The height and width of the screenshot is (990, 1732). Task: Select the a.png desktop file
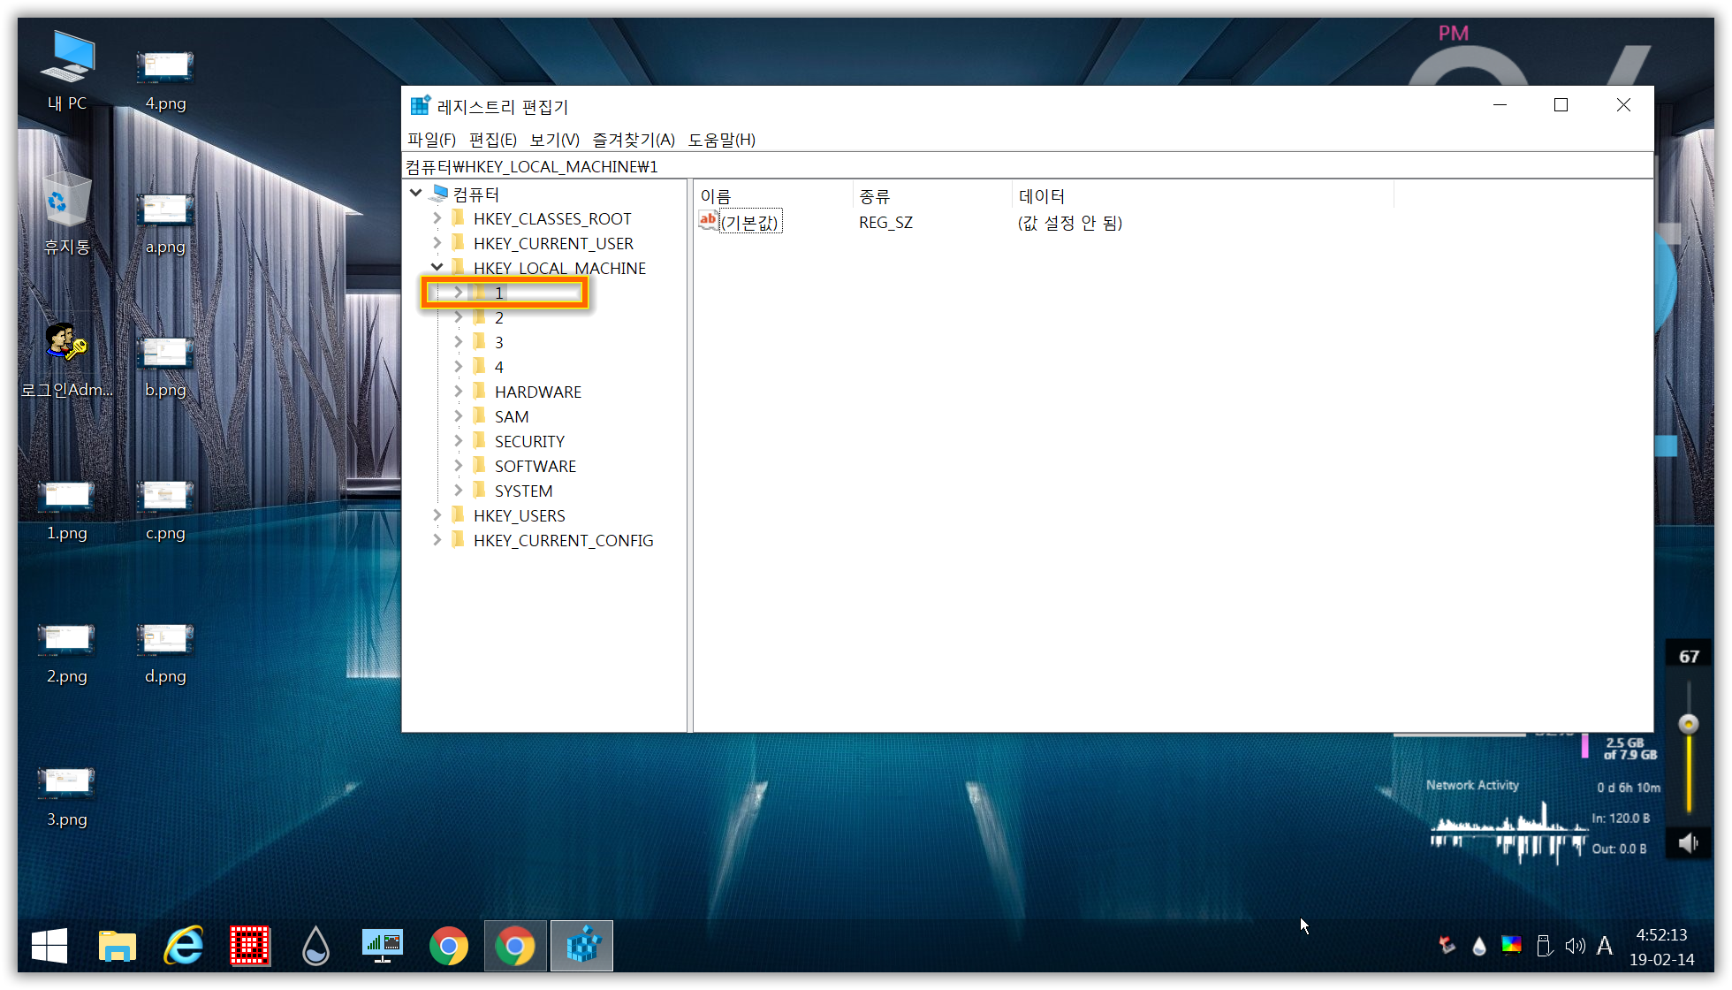pyautogui.click(x=165, y=223)
